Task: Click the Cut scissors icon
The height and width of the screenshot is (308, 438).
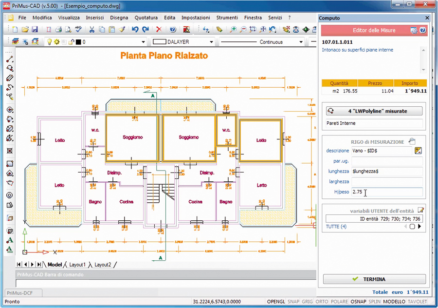Action: (x=91, y=29)
